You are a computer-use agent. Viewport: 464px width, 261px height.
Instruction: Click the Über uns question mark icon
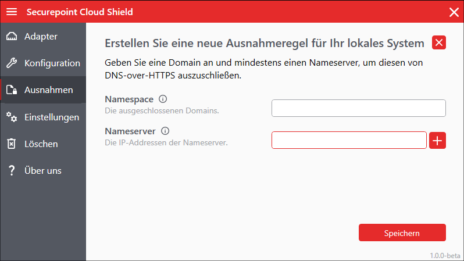pos(12,170)
